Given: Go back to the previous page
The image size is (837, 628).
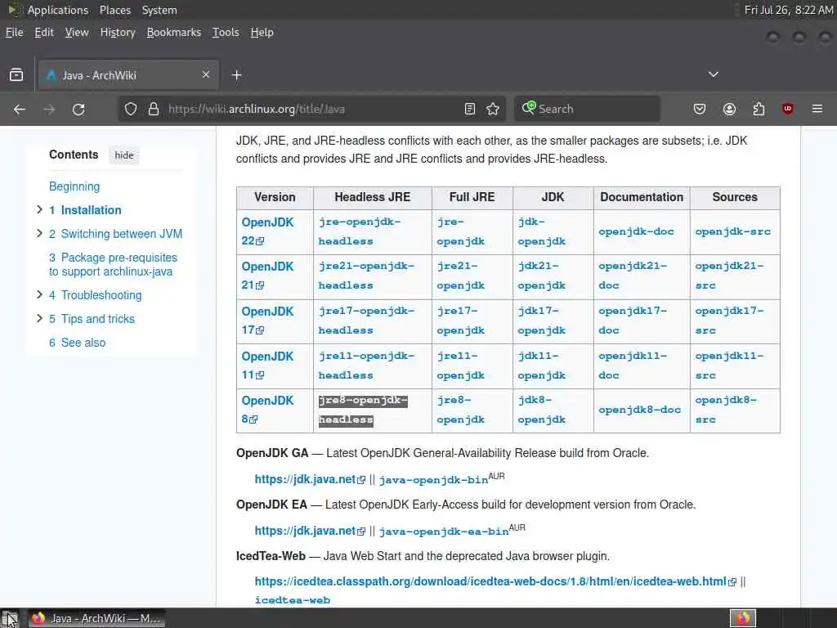Looking at the screenshot, I should [20, 110].
